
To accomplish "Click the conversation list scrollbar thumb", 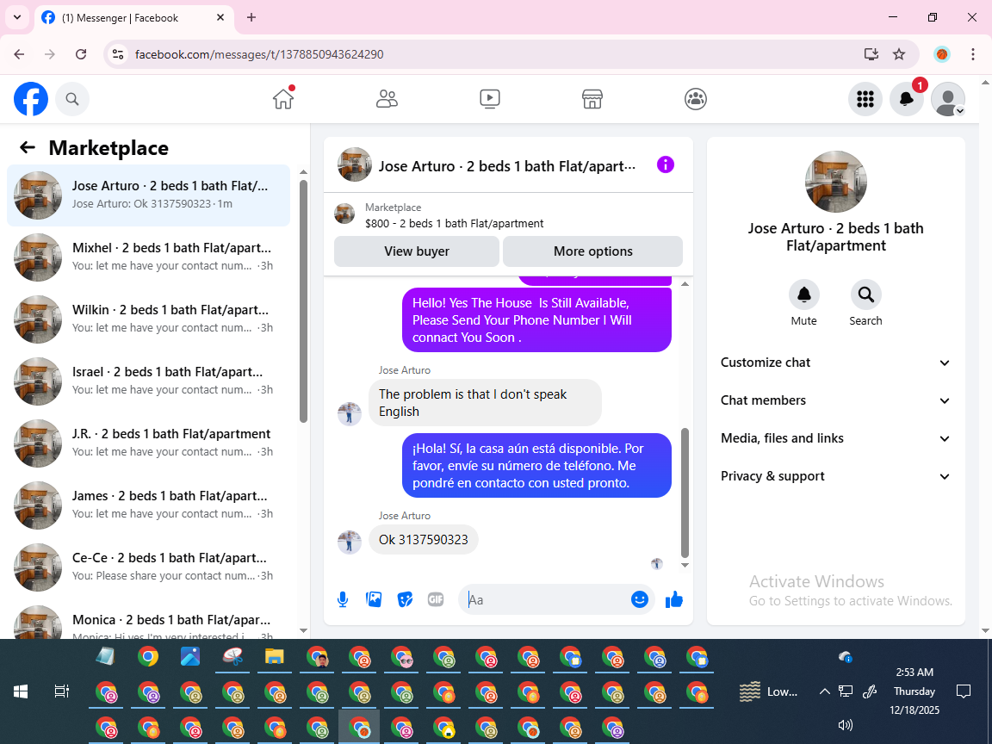I will pos(303,301).
